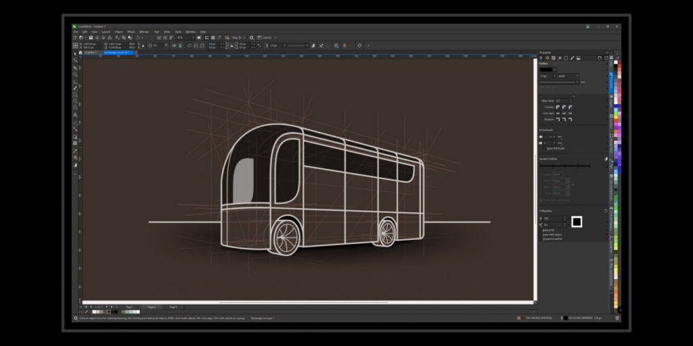Switch to the Untitled-1 document tab

coord(91,53)
